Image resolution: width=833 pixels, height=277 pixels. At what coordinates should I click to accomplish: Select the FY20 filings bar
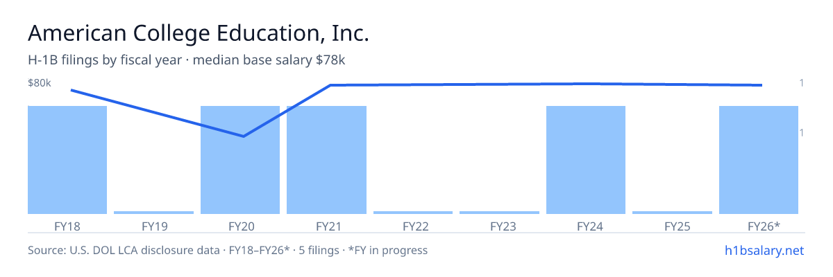pos(240,160)
